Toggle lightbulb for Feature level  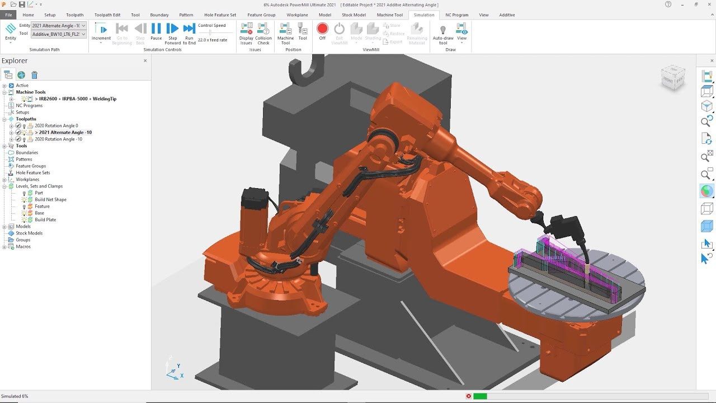point(24,206)
